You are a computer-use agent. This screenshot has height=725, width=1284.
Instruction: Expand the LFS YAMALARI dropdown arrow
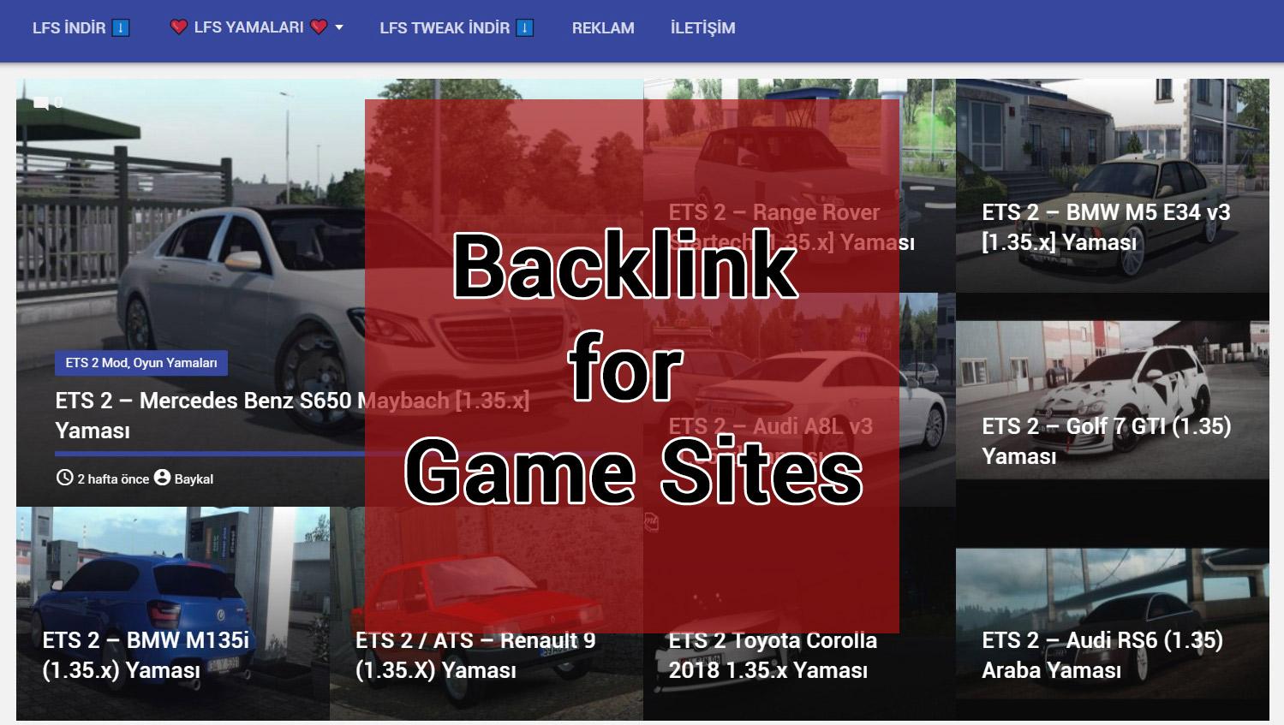(x=338, y=27)
